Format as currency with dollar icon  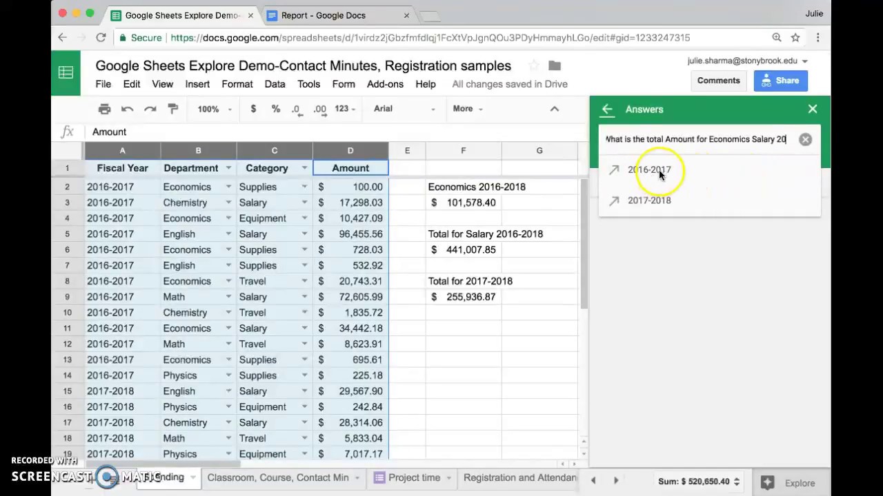pos(253,109)
